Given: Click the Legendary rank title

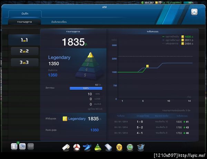Looking at the screenshot, I should coord(59,57).
